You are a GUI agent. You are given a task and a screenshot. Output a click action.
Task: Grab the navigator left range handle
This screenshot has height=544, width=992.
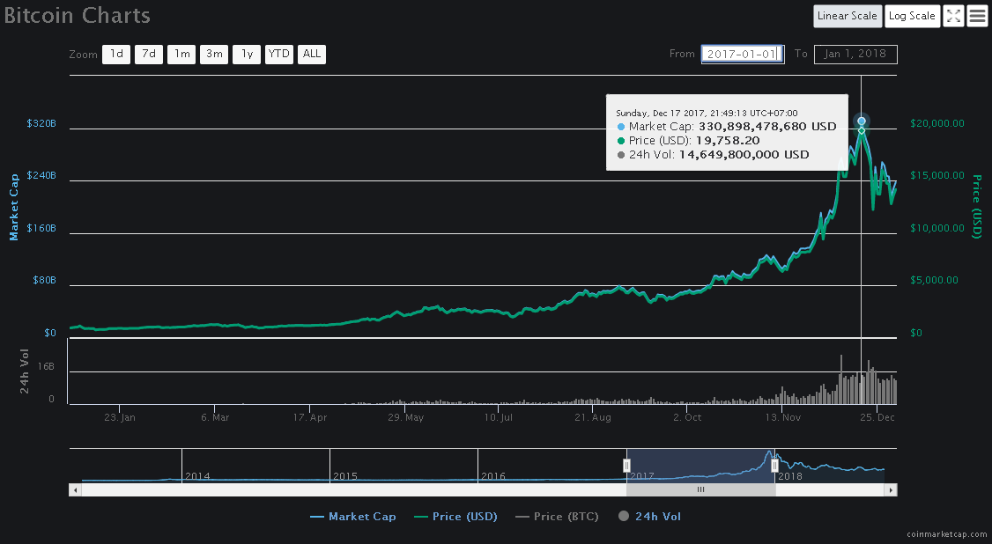pos(626,466)
